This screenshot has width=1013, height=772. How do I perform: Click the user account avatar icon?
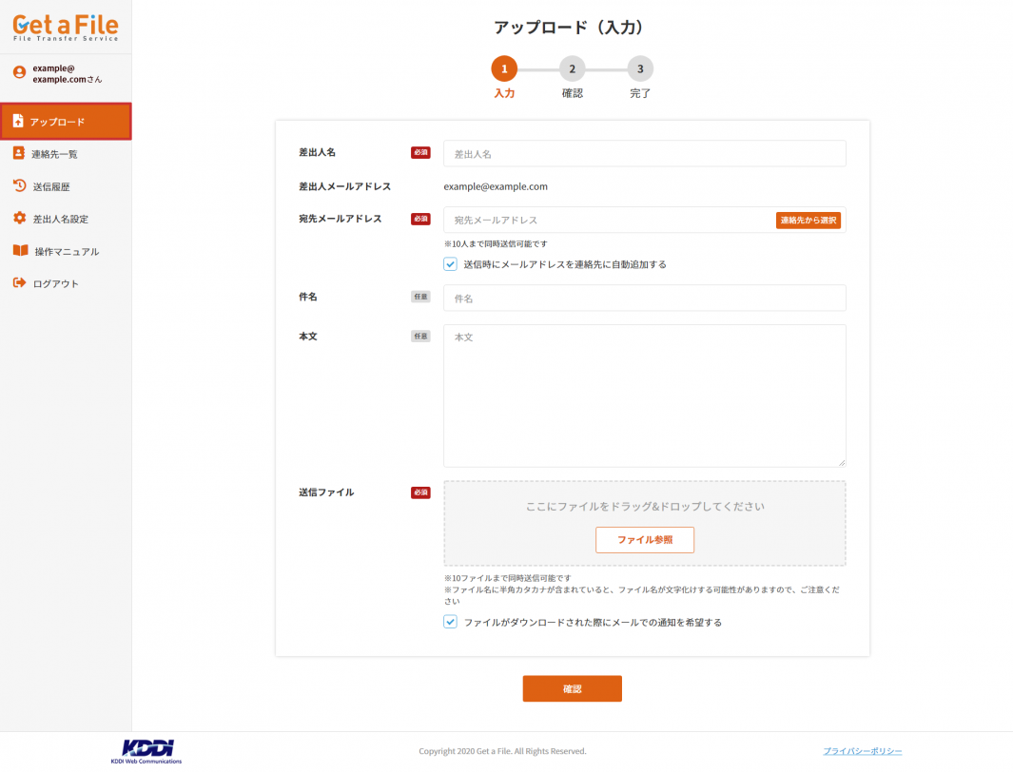point(19,72)
